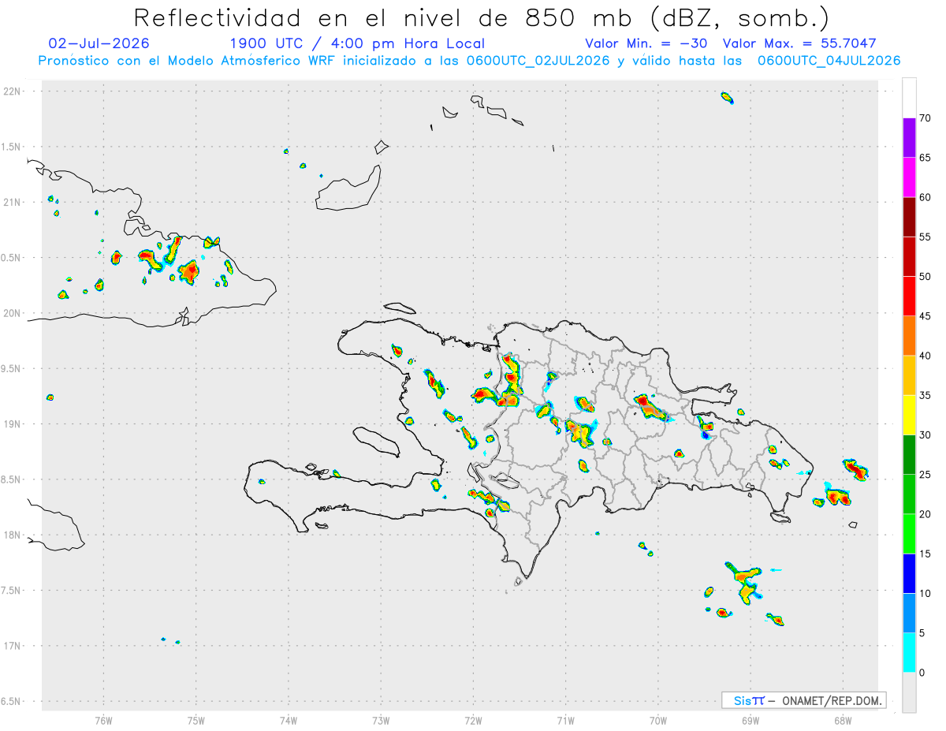Click the '74W' longitude axis label
946x731 pixels.
pyautogui.click(x=289, y=720)
